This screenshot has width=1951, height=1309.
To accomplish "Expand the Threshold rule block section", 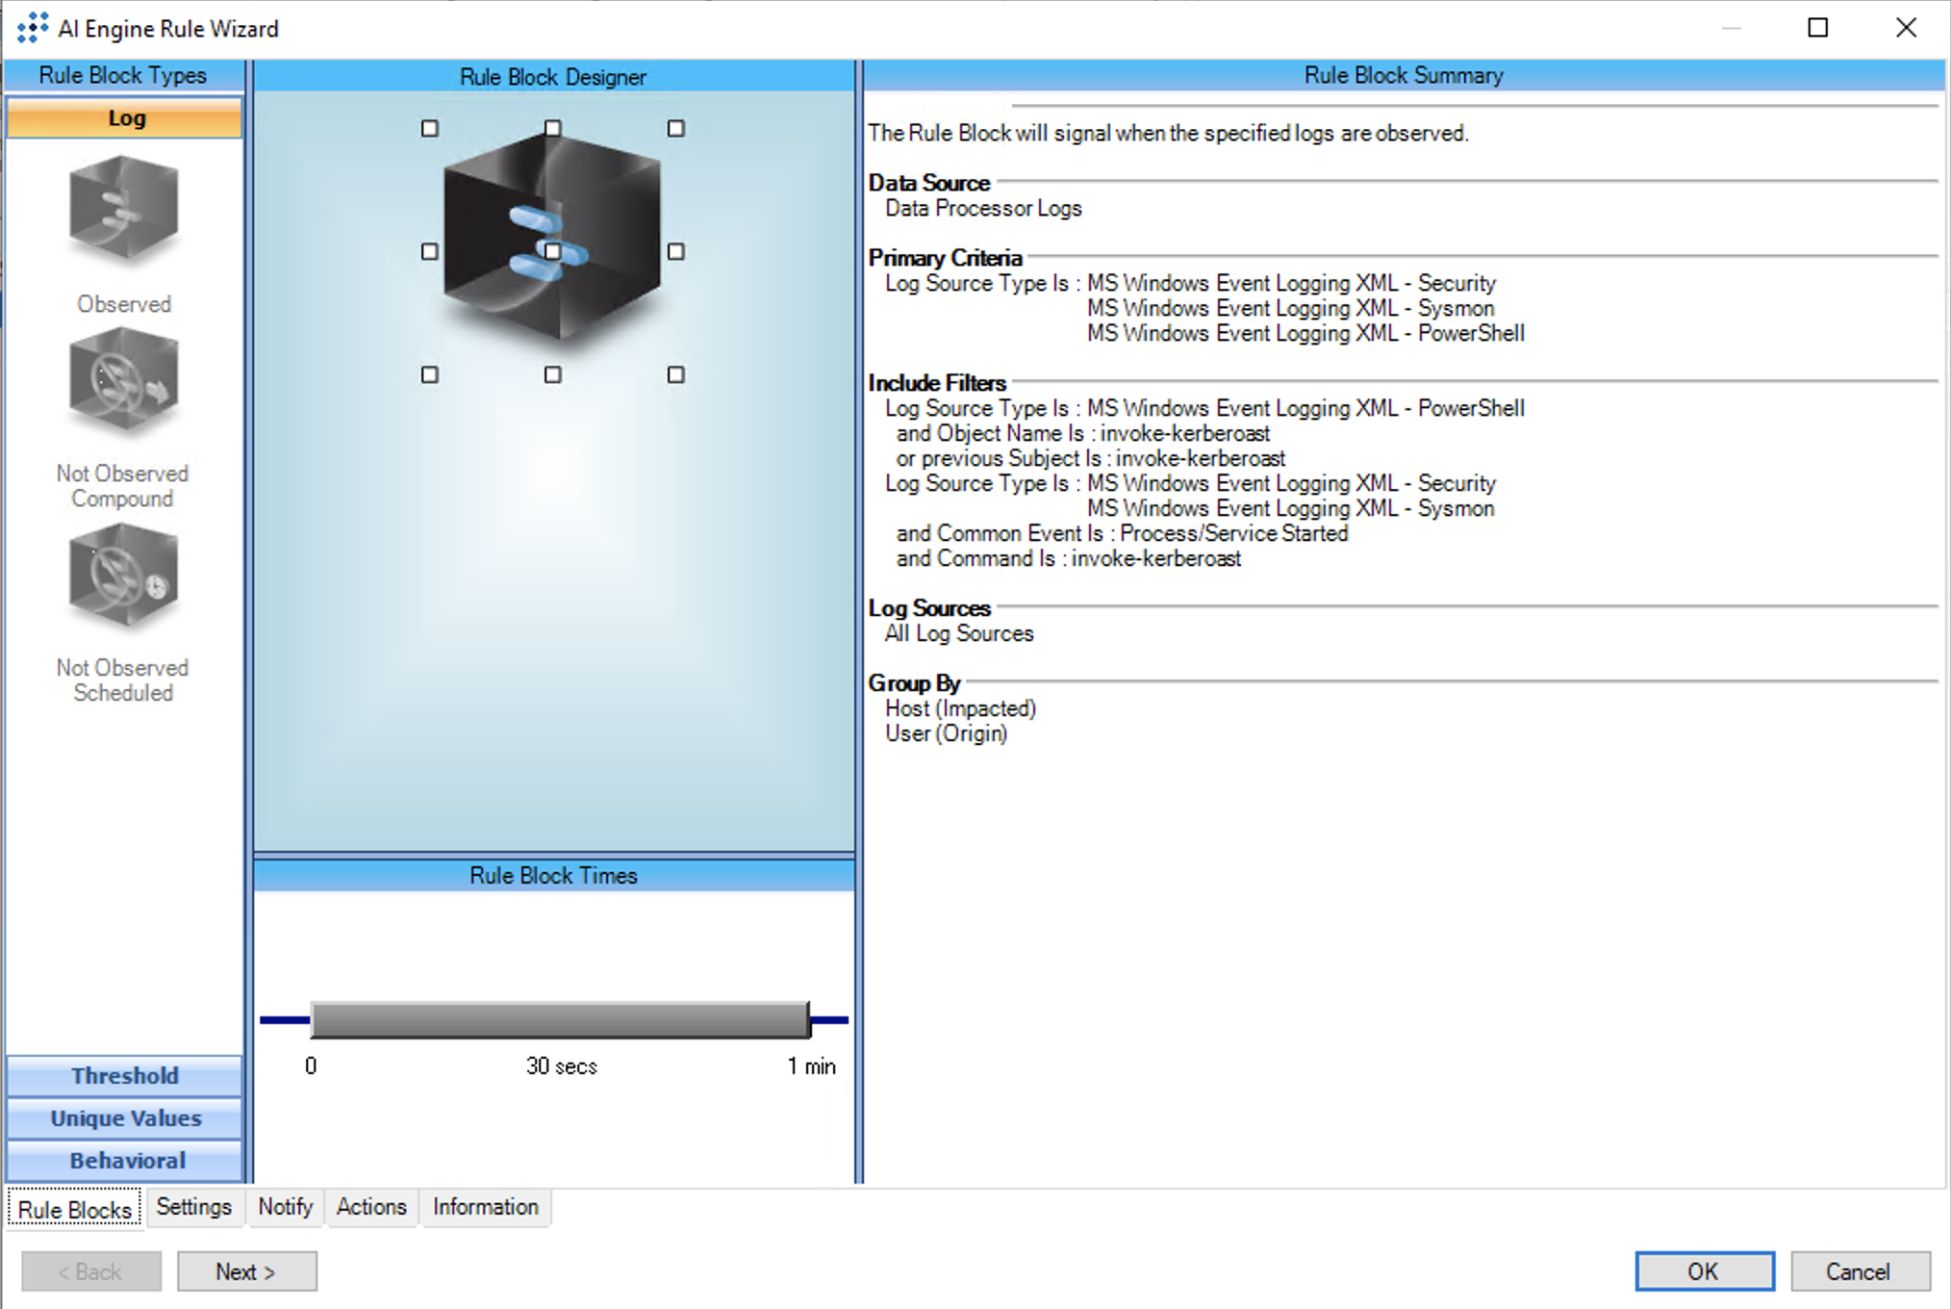I will [x=125, y=1076].
